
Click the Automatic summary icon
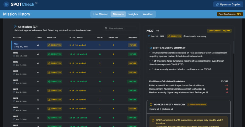pos(185,36)
